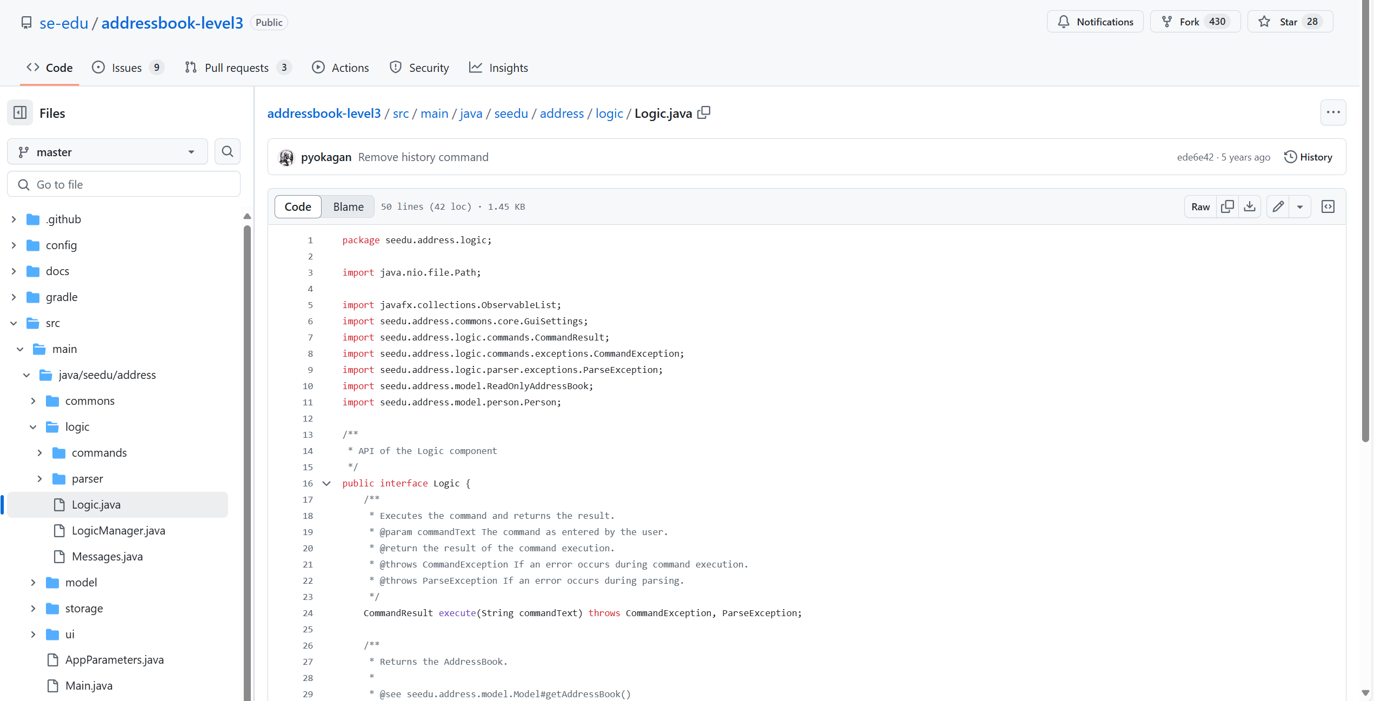Collapse the Logic interface code block
Screen dimensions: 1374x701
326,483
